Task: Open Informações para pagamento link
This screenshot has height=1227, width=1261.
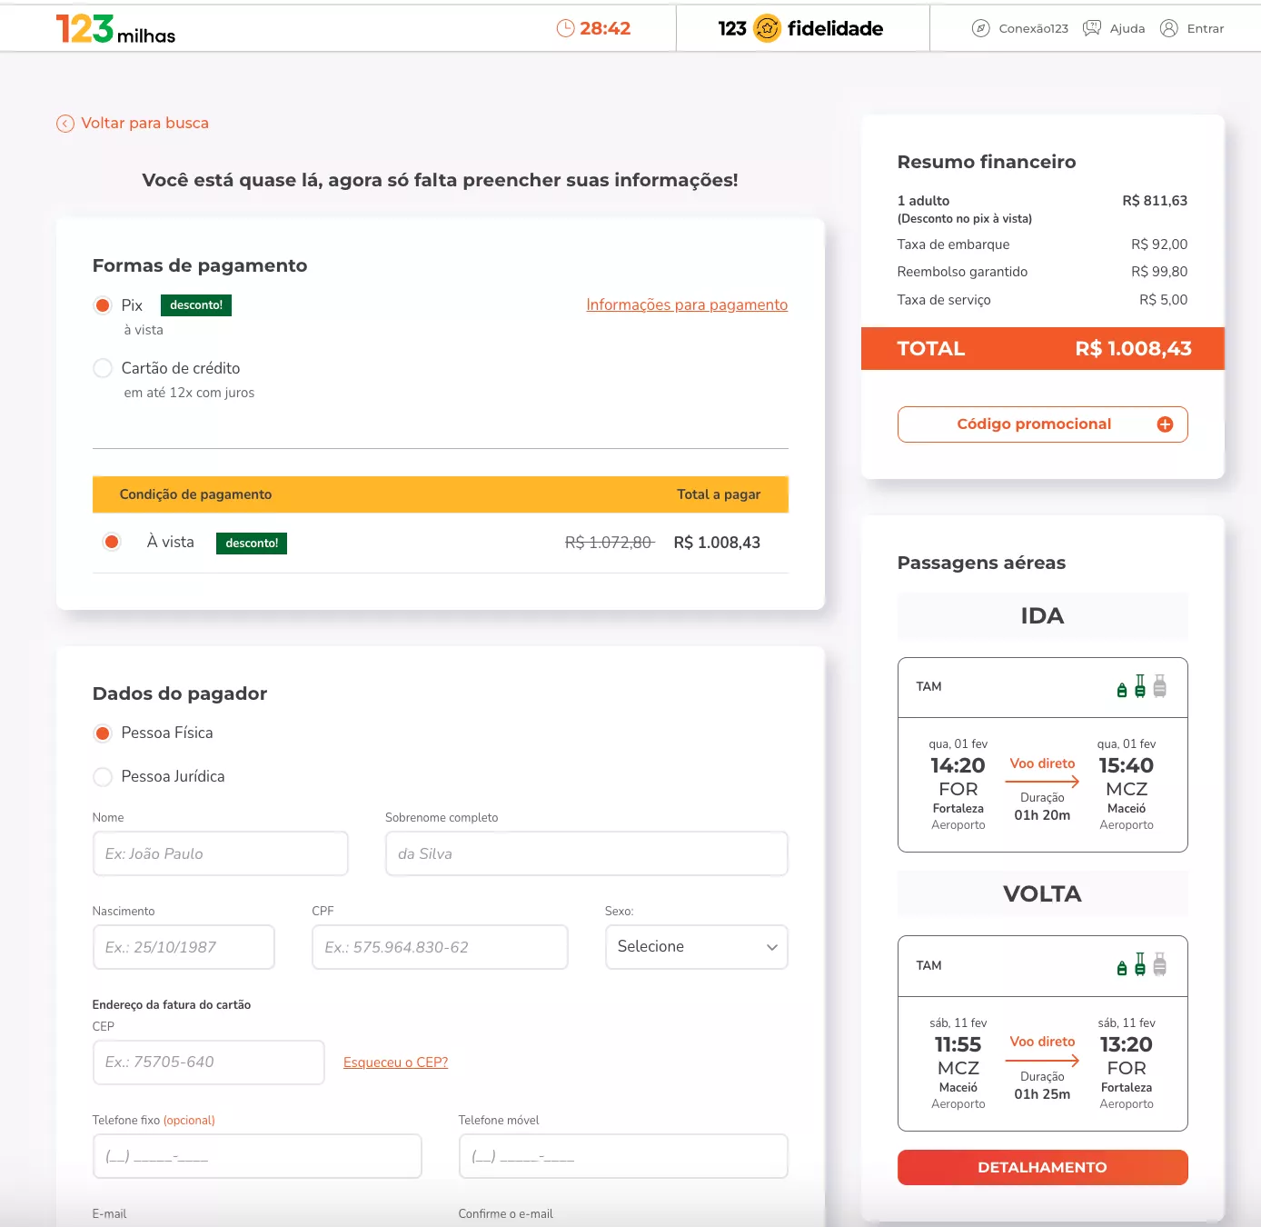Action: (x=687, y=304)
